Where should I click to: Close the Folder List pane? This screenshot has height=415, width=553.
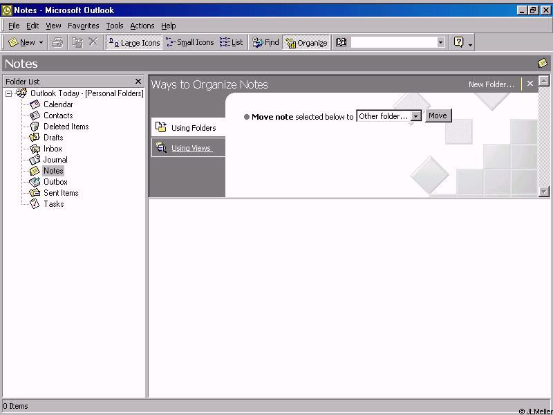coord(138,81)
